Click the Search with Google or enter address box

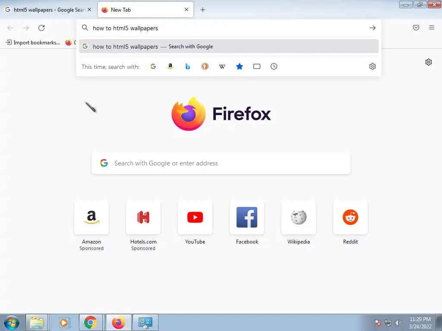(221, 163)
